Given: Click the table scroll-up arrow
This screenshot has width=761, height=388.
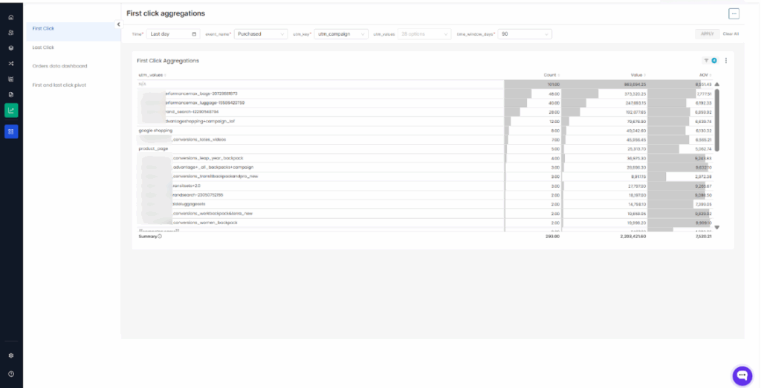Looking at the screenshot, I should coord(717,85).
